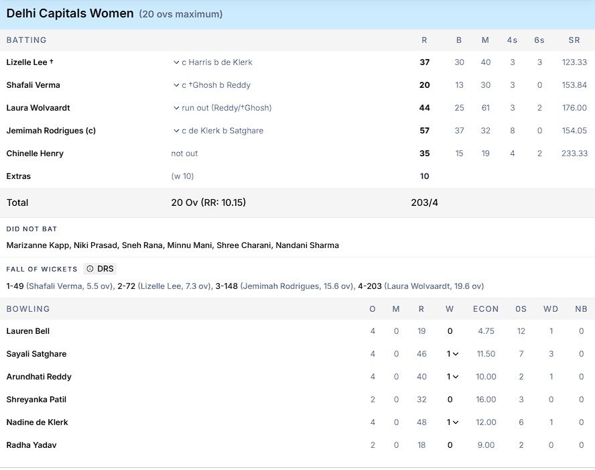Sort bowlers by the ECON column

[486, 309]
